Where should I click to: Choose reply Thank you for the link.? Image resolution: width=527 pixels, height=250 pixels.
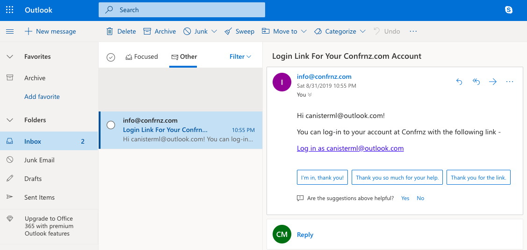[x=479, y=178]
